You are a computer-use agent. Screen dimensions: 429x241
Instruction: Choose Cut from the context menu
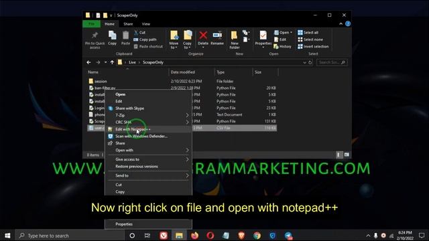pos(148,185)
